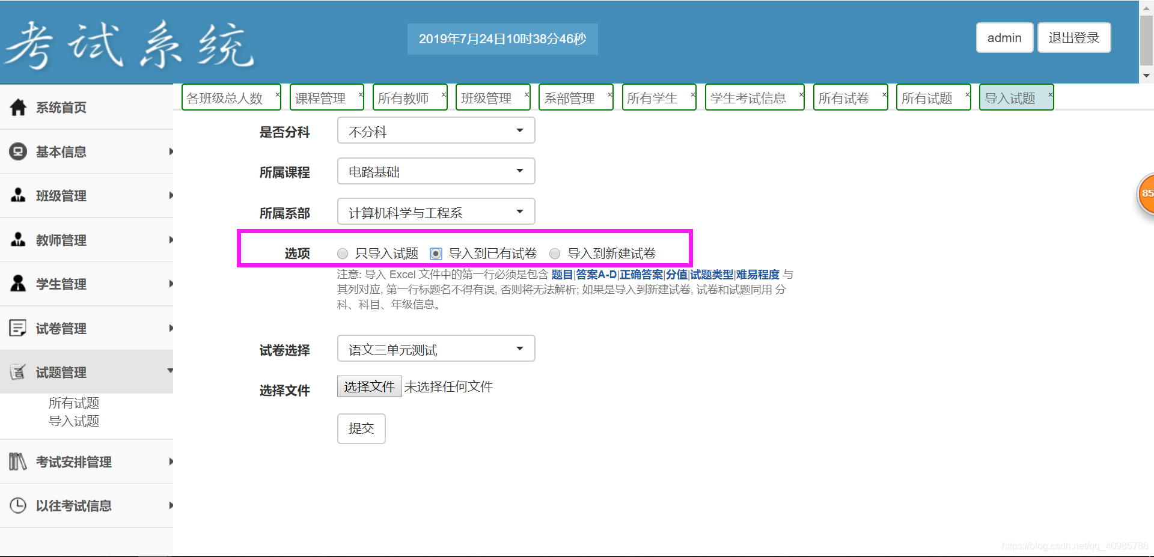Screen dimensions: 1154x557
Task: Click the 班级管理 people icon
Action: click(x=18, y=195)
